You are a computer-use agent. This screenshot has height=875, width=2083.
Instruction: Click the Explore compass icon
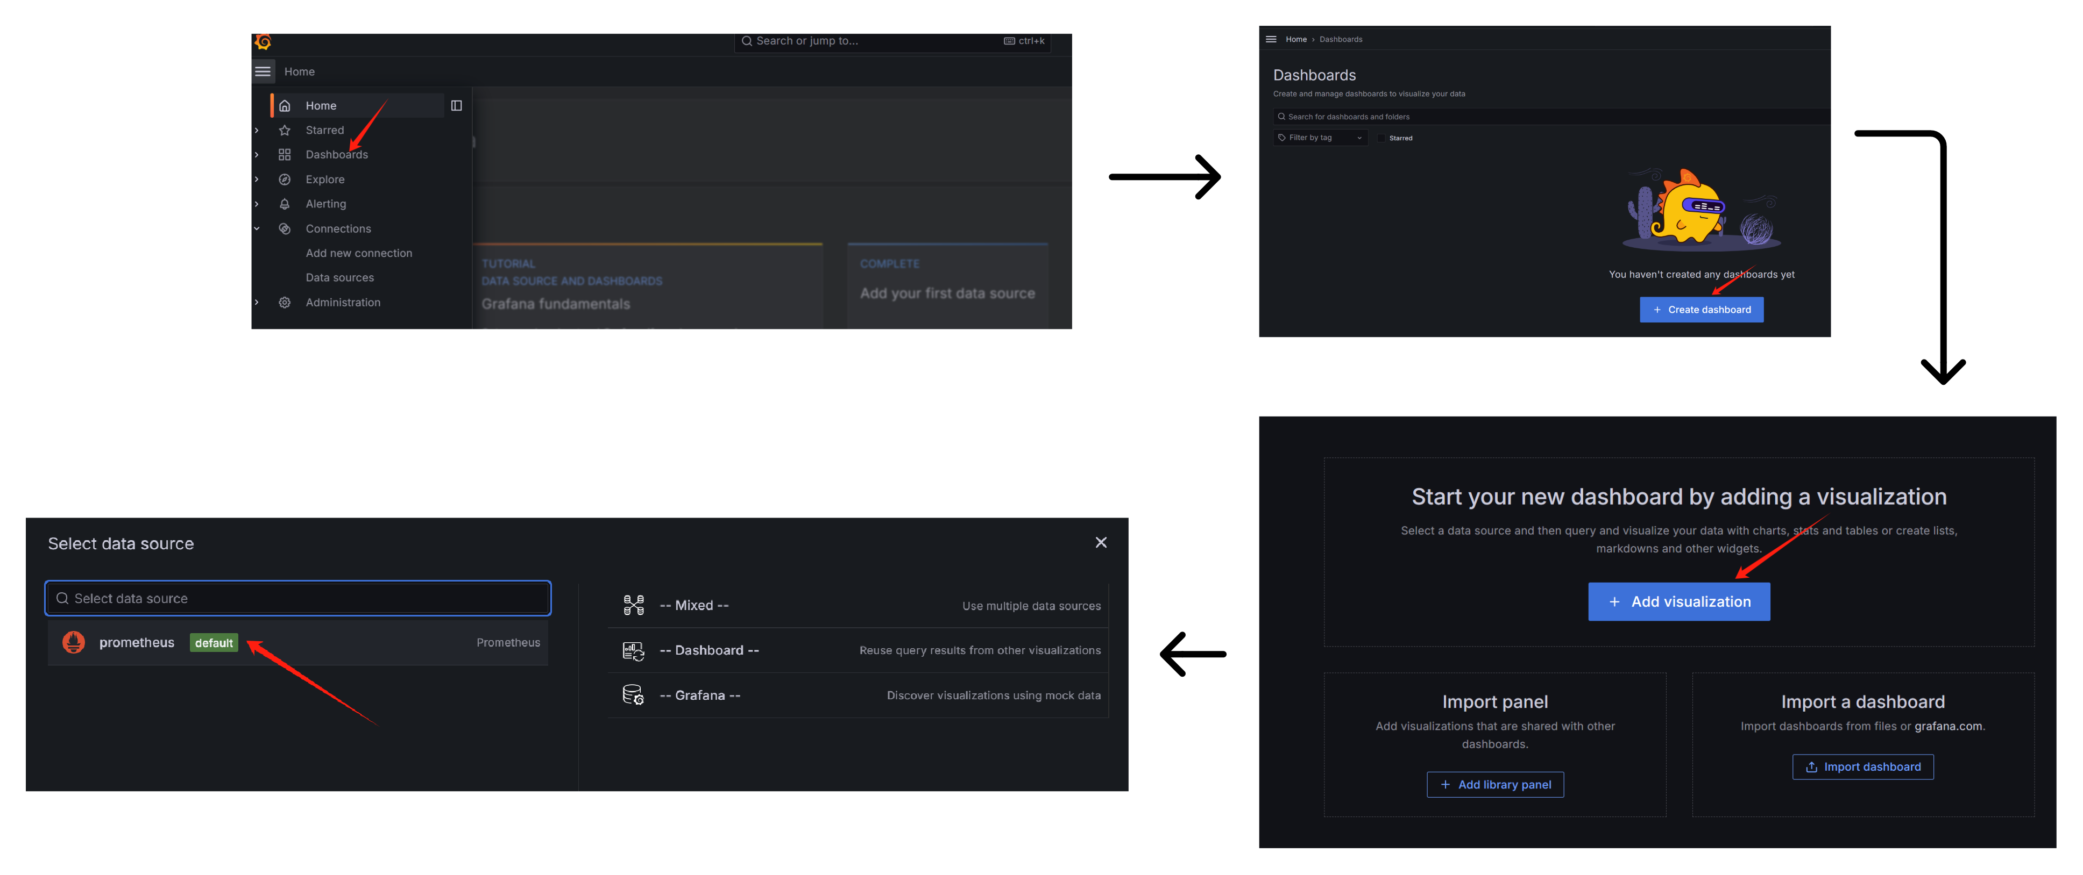[x=285, y=180]
